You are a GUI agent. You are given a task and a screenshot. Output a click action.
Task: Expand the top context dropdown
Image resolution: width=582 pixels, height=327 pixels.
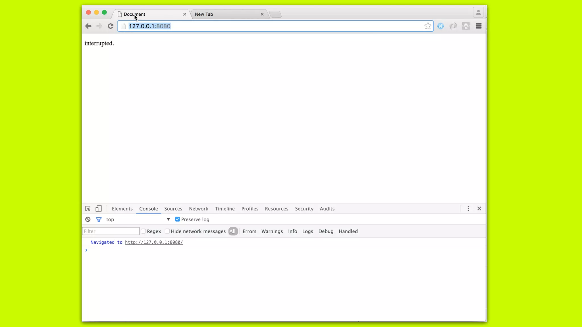coord(168,219)
